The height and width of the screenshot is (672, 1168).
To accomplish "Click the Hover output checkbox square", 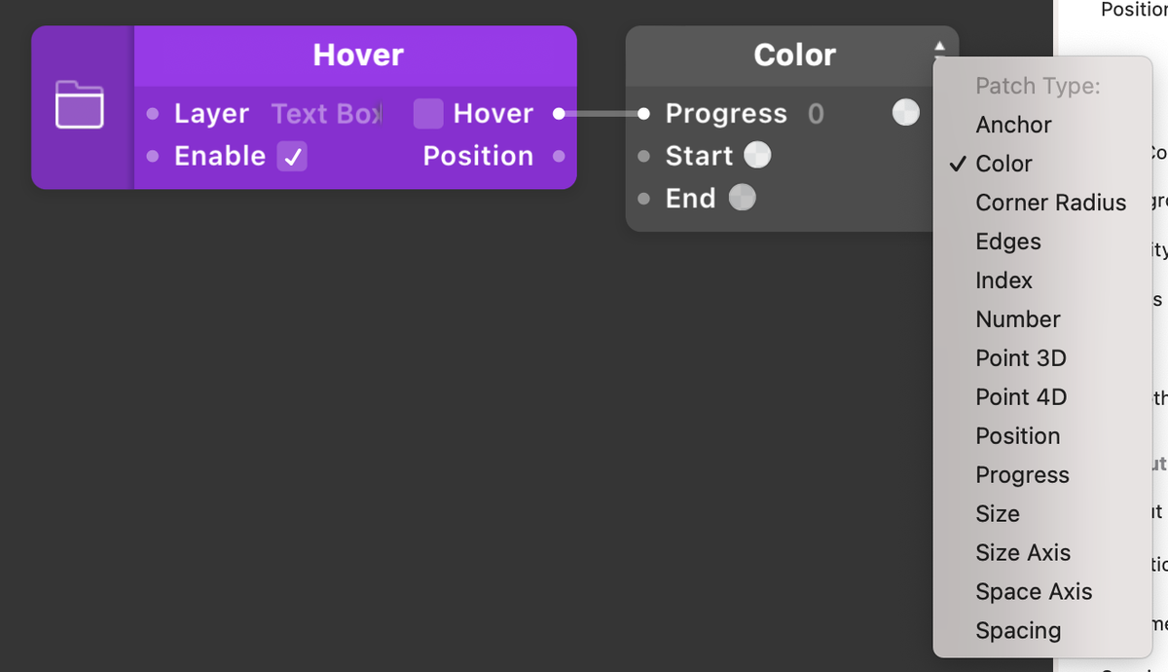I will (x=428, y=114).
